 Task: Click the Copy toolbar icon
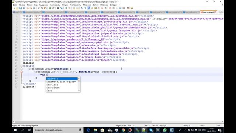click(42, 8)
